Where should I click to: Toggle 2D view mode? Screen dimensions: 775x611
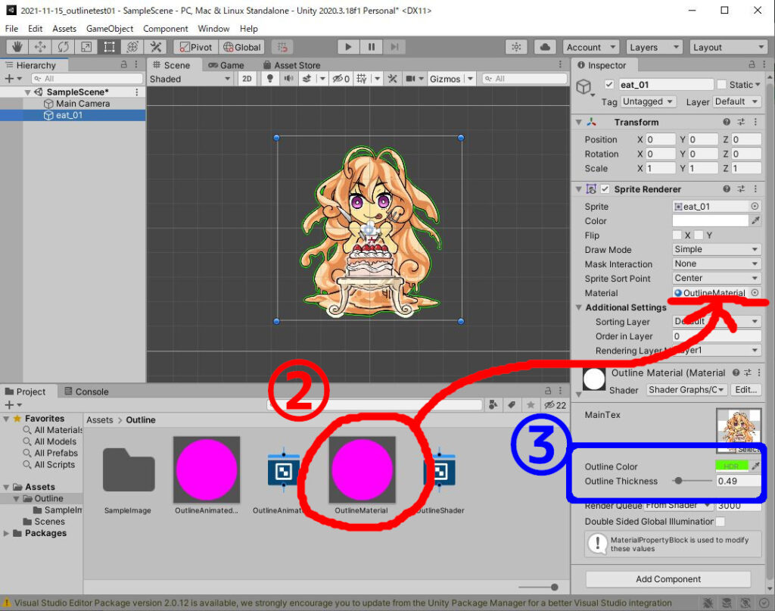(247, 79)
